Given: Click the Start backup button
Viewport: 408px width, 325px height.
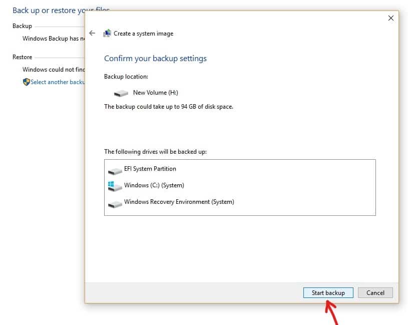Looking at the screenshot, I should pyautogui.click(x=328, y=293).
